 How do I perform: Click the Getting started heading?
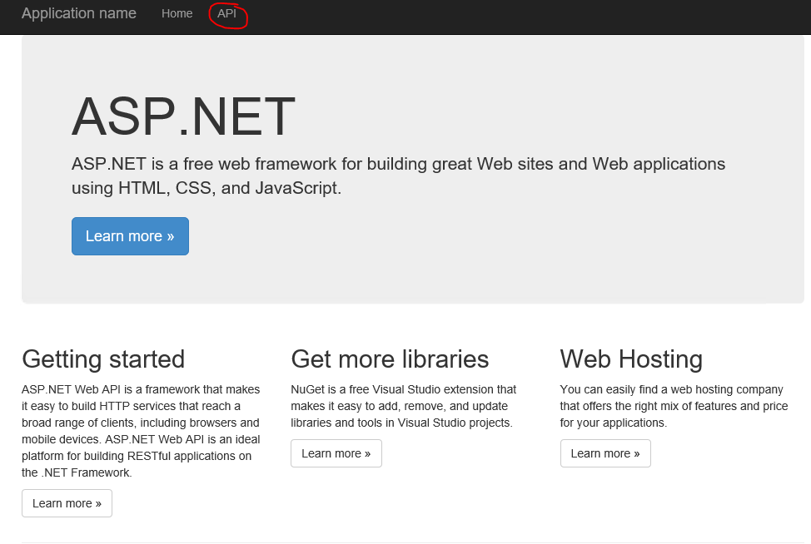point(103,359)
